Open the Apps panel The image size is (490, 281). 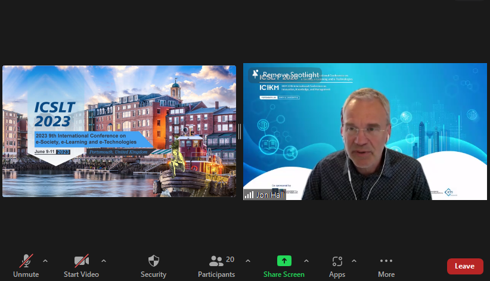[x=337, y=266]
